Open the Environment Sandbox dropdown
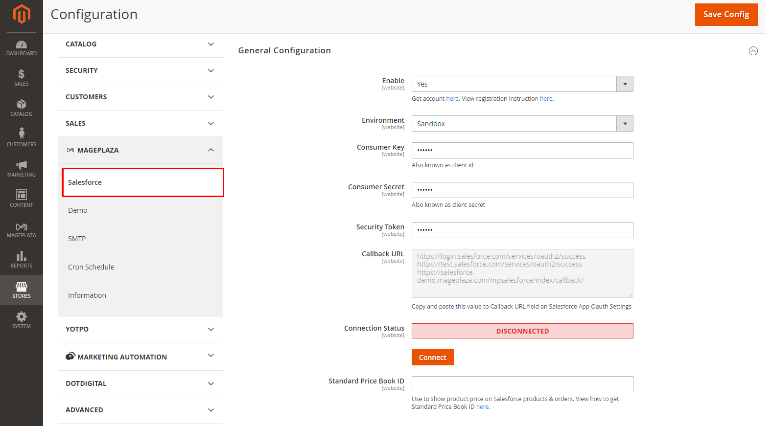The height and width of the screenshot is (426, 772). 522,124
